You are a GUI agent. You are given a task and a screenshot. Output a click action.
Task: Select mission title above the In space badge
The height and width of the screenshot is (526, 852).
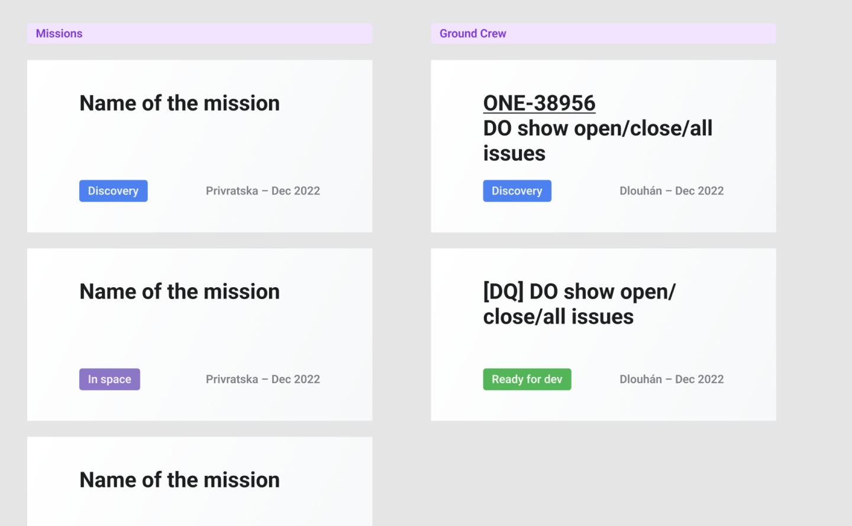point(179,292)
